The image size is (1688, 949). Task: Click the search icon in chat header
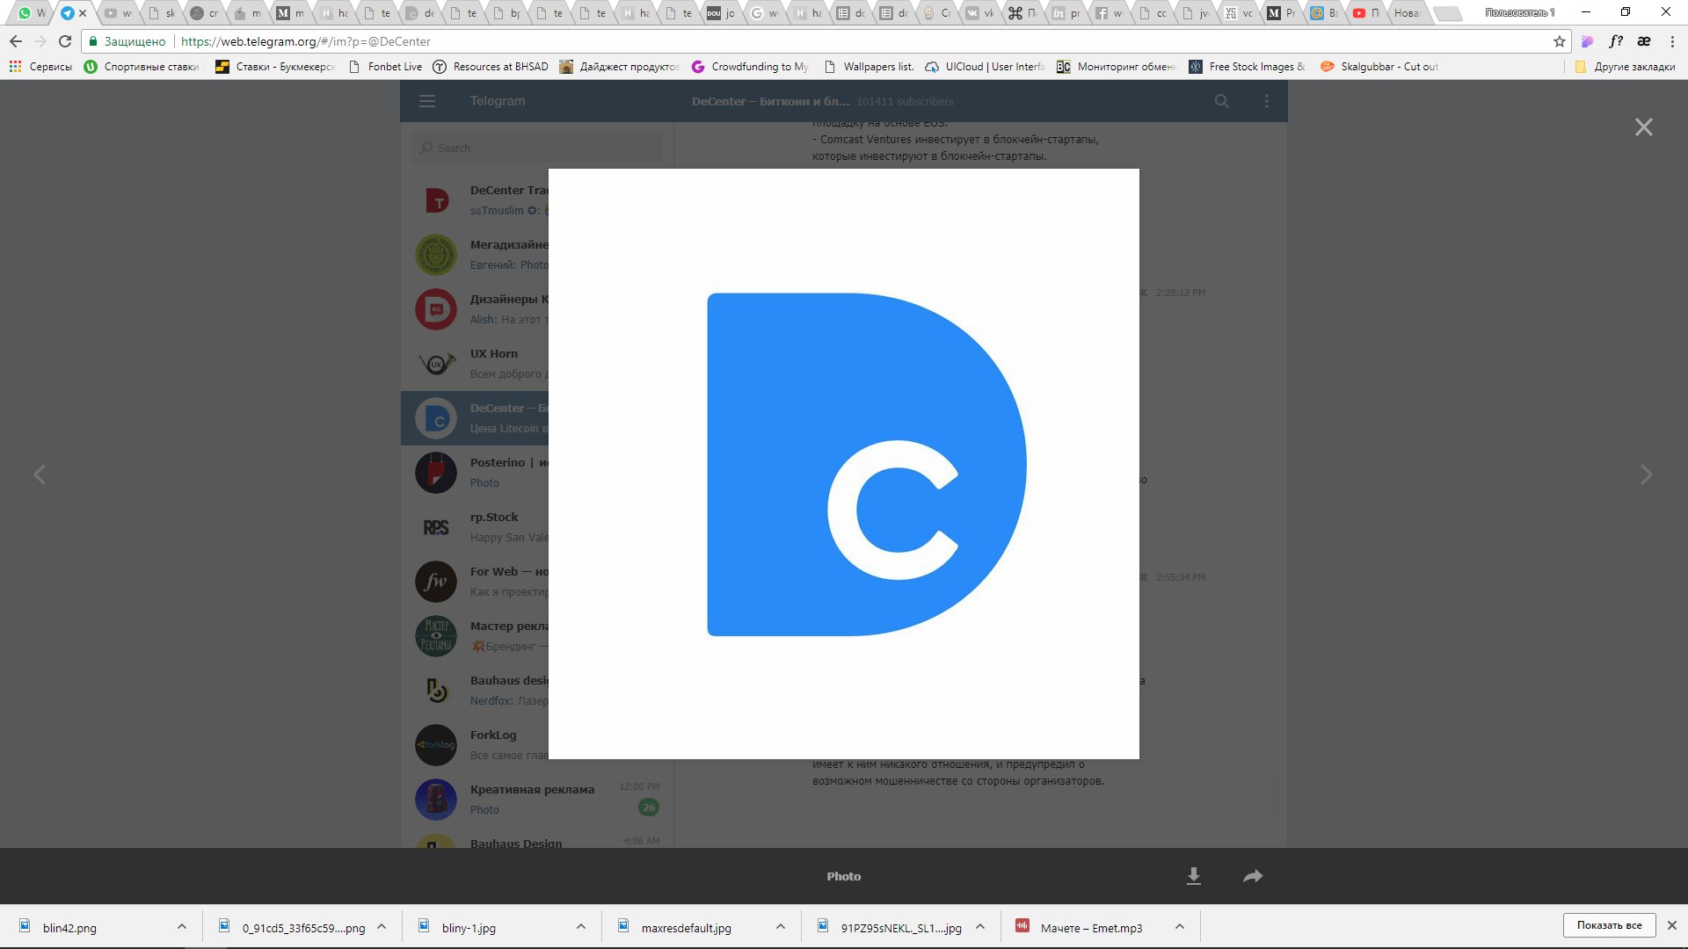point(1221,101)
